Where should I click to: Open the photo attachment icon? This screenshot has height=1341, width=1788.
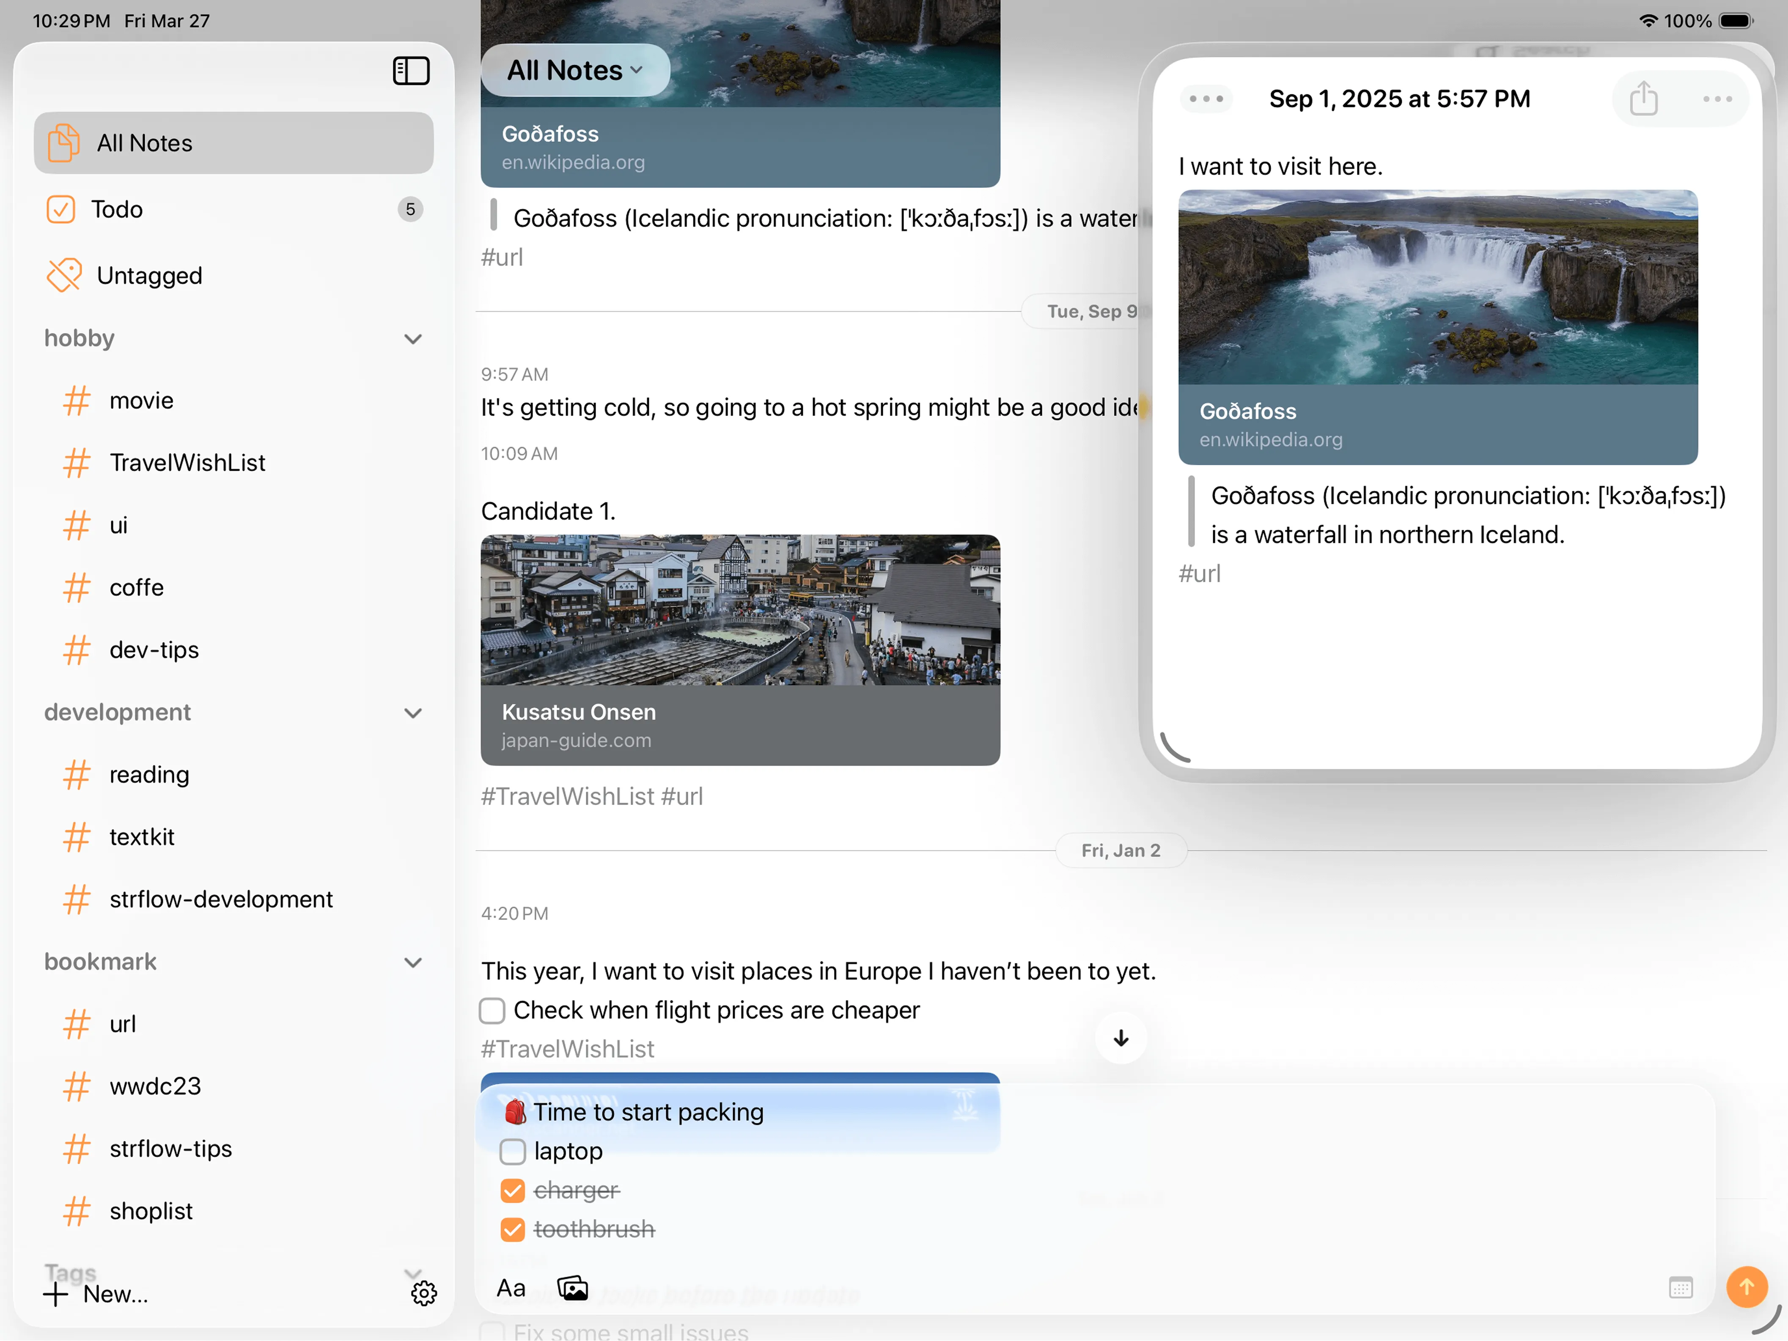coord(572,1288)
